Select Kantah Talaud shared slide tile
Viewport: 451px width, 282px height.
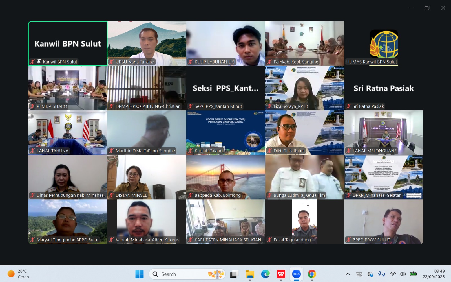(x=225, y=132)
